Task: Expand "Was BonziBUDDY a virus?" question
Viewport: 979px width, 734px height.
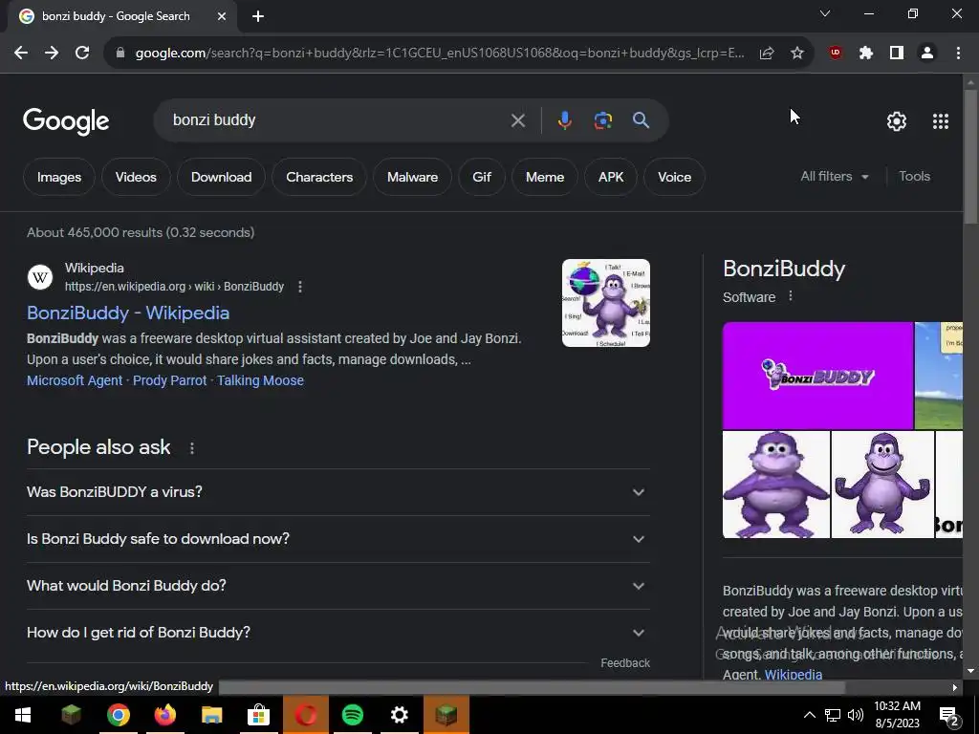Action: coord(338,492)
